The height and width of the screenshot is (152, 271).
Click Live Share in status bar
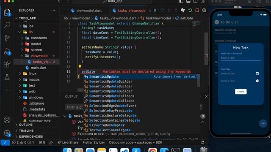click(x=68, y=142)
